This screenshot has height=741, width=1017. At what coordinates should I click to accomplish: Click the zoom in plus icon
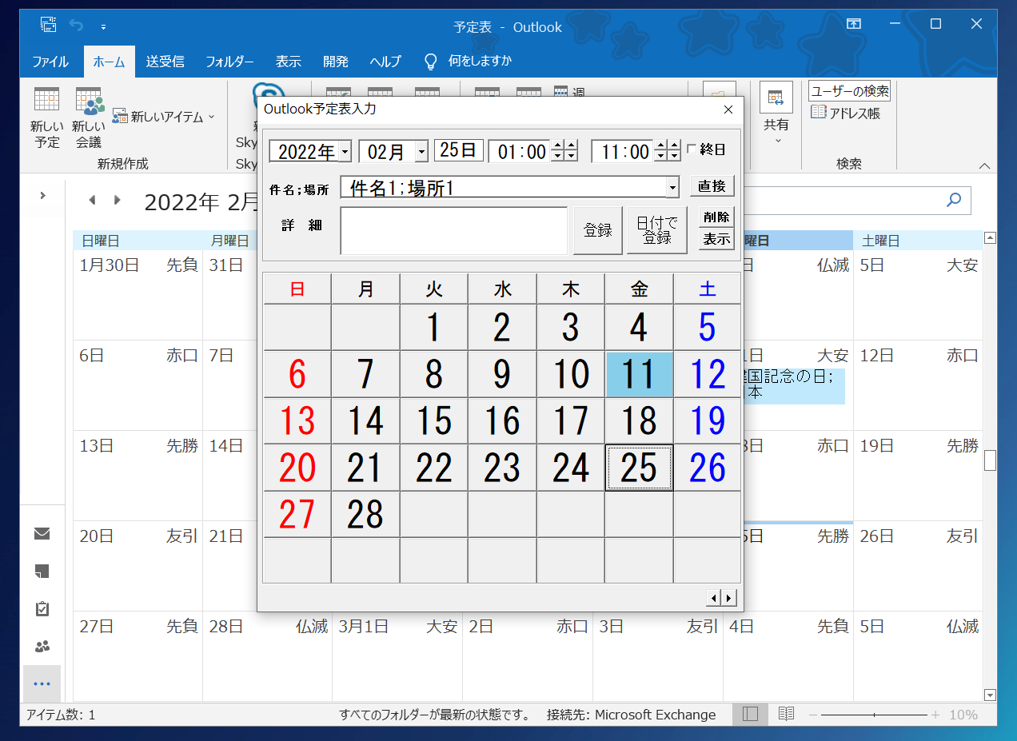[935, 715]
